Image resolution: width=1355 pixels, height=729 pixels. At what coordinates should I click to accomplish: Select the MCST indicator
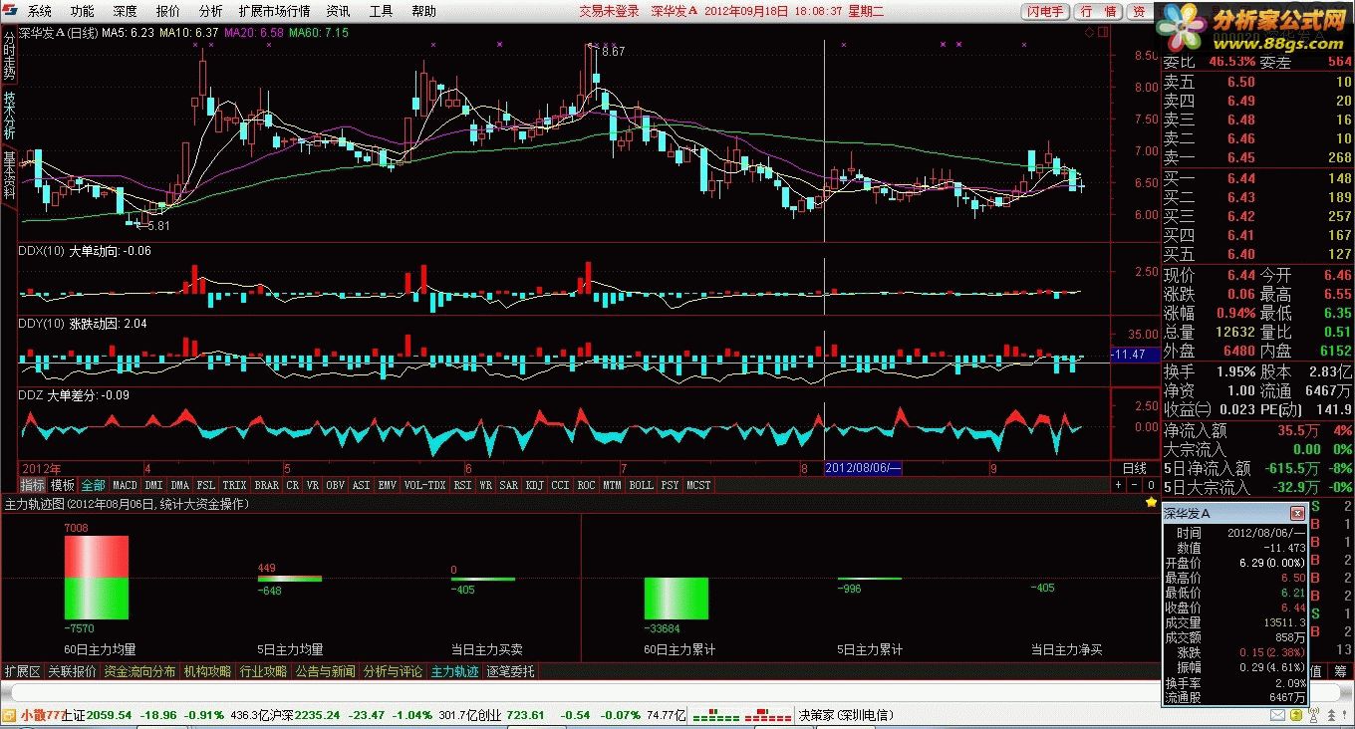click(698, 485)
